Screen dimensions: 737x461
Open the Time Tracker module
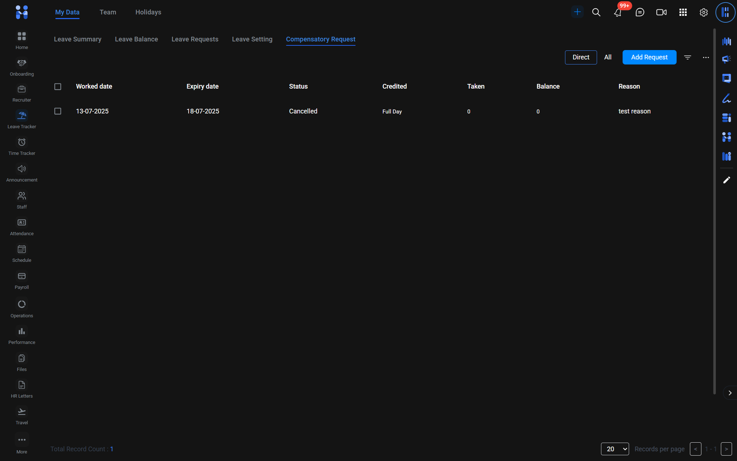22,143
